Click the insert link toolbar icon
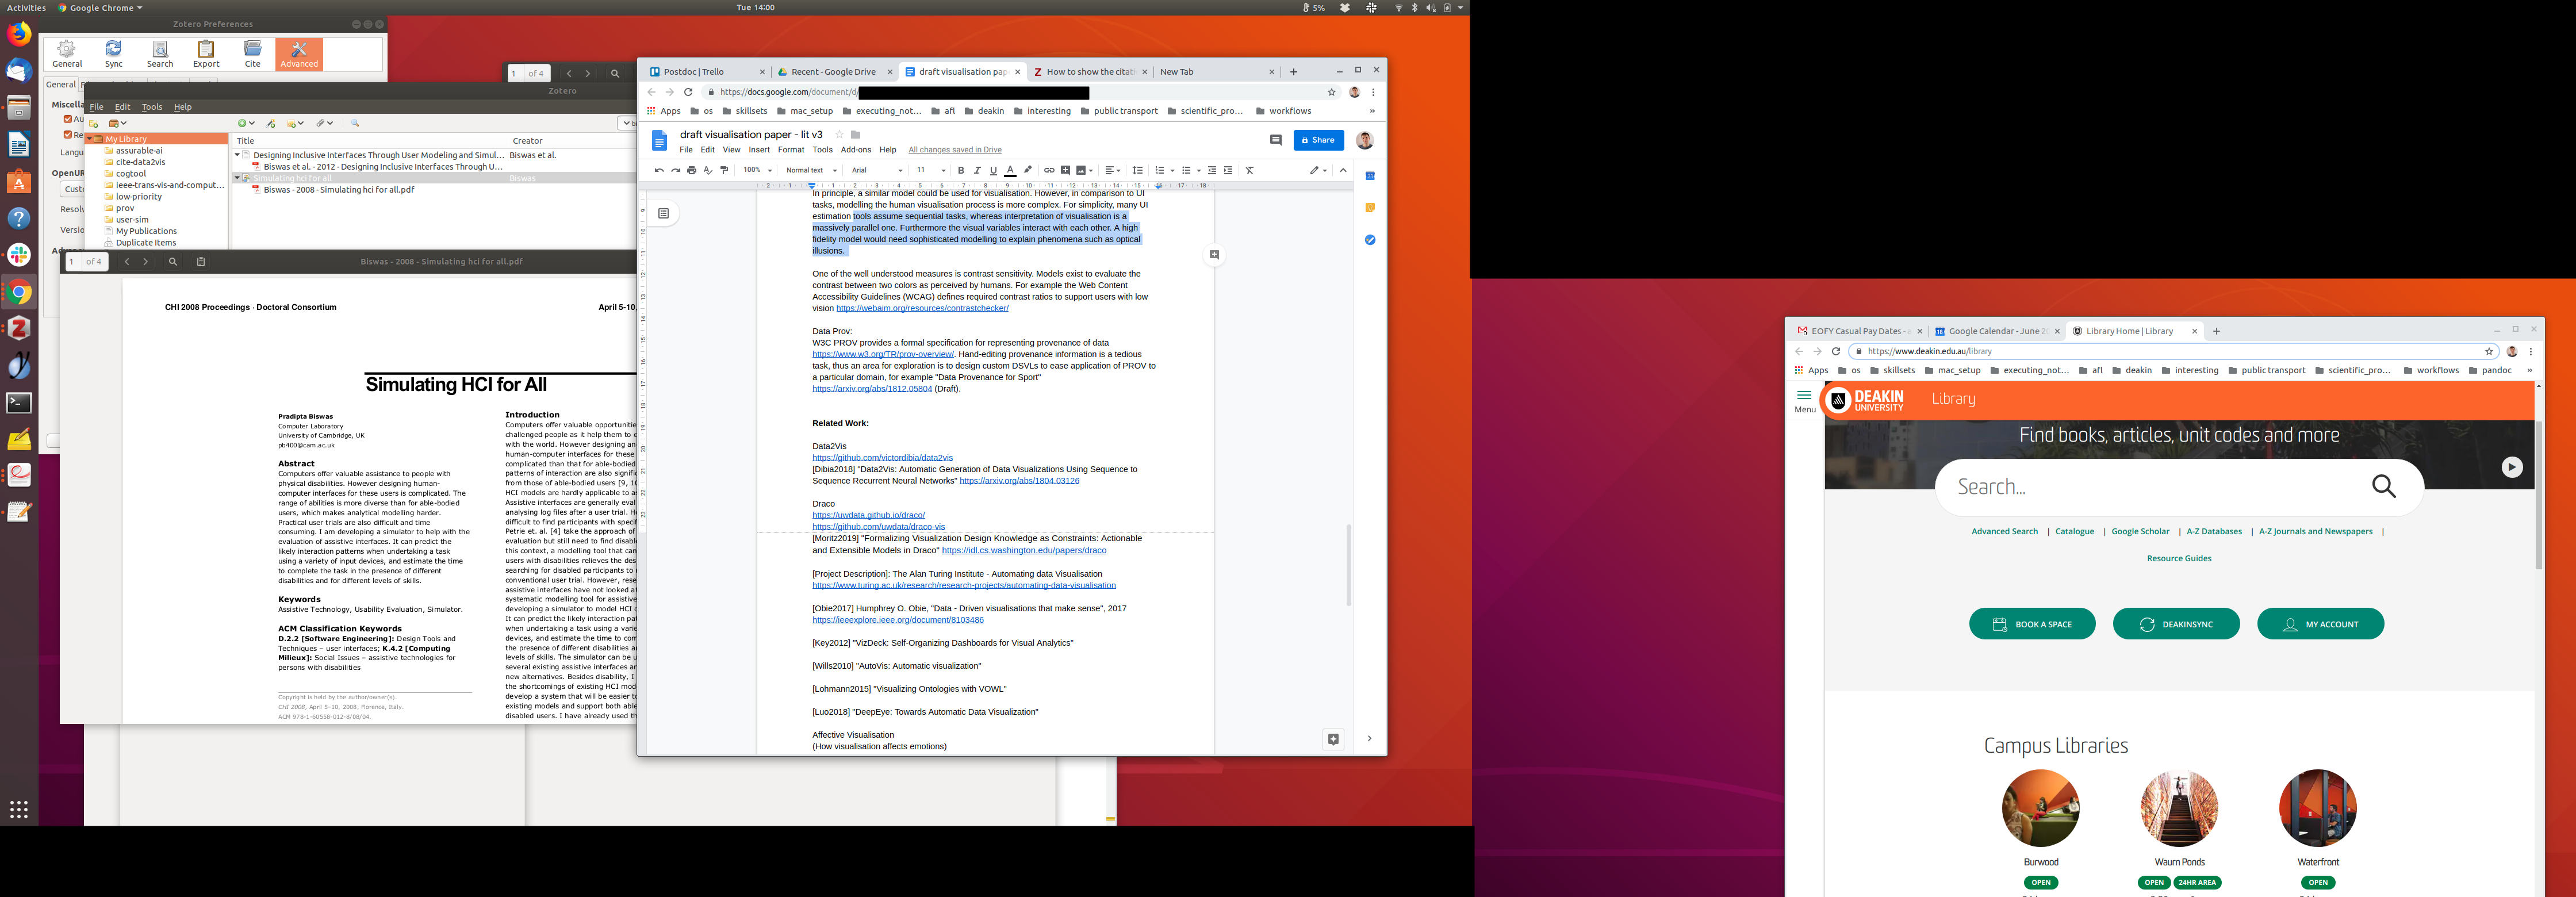 tap(1049, 170)
